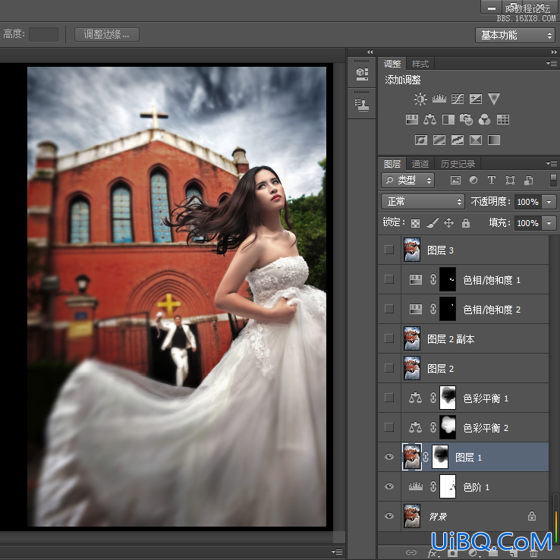Switch to 通道 tab
The image size is (560, 560).
click(x=420, y=164)
